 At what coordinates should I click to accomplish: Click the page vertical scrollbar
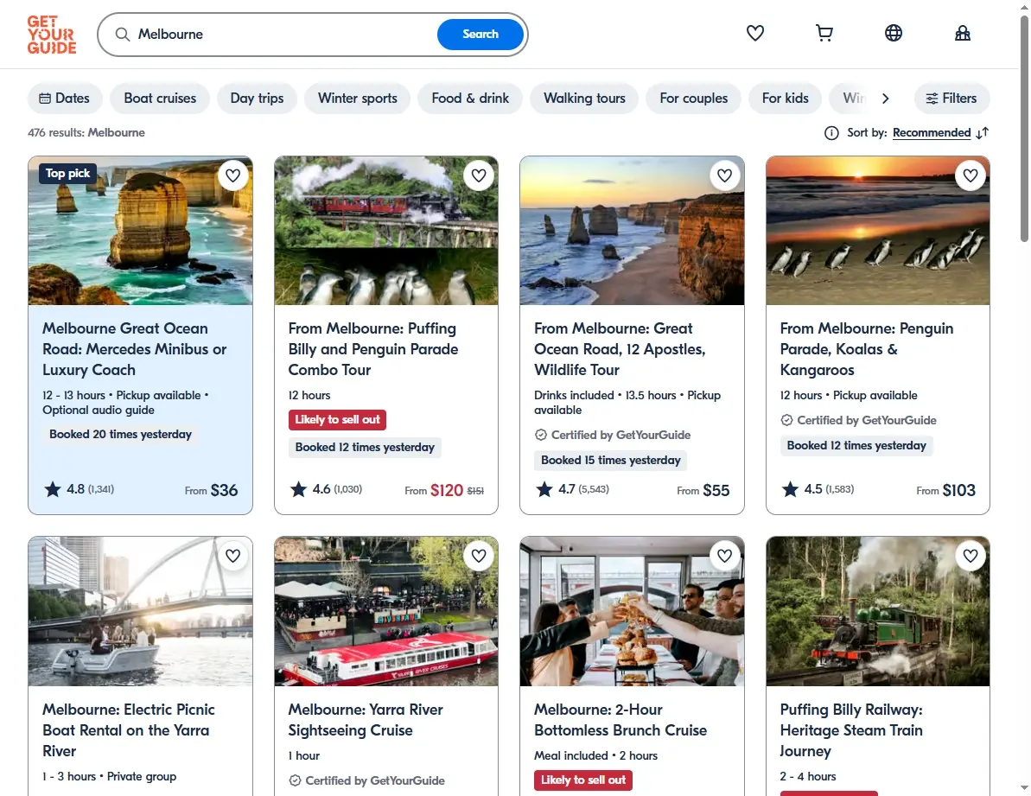click(x=1024, y=129)
